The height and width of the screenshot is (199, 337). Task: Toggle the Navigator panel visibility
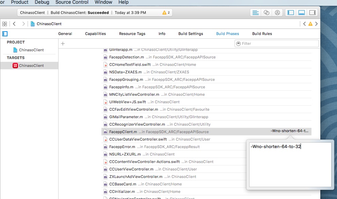(291, 13)
